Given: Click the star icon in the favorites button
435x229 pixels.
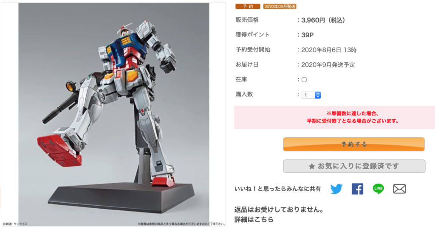Looking at the screenshot, I should click(x=312, y=166).
